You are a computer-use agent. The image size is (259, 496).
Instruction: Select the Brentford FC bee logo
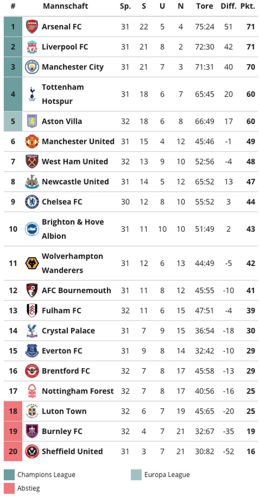pos(32,371)
